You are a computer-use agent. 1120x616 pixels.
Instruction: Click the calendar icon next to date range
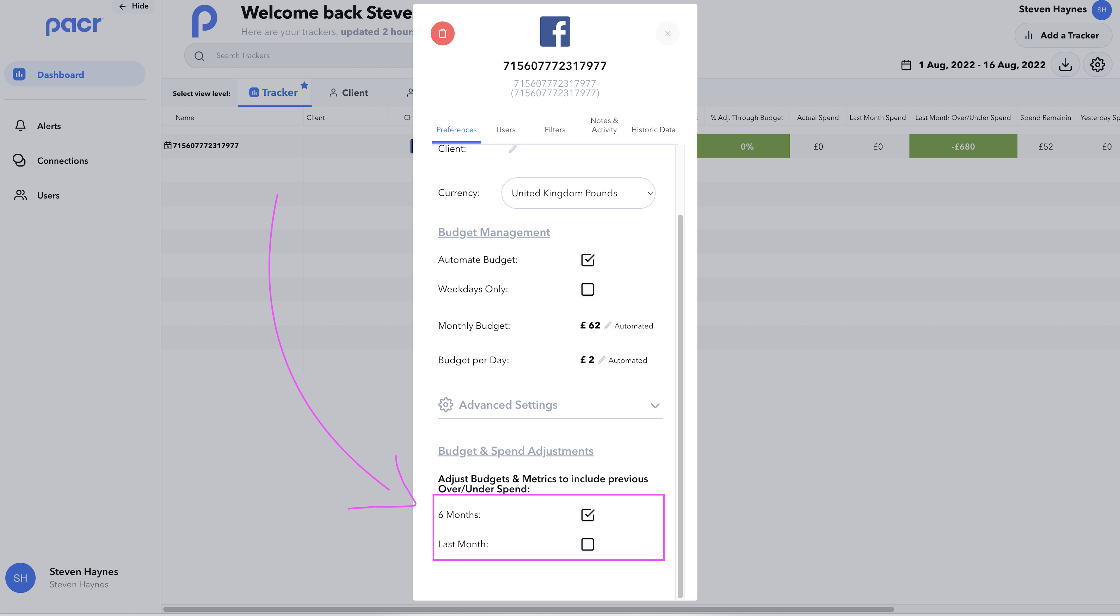click(906, 65)
